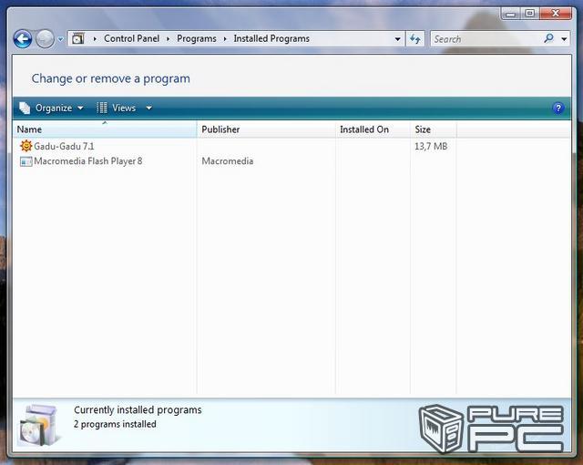The width and height of the screenshot is (583, 465).
Task: Sort the list by Publisher column
Action: (x=266, y=129)
